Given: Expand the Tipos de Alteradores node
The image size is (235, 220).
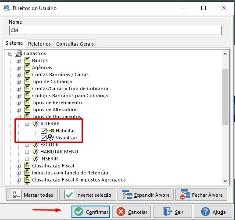Looking at the screenshot, I should (x=18, y=110).
